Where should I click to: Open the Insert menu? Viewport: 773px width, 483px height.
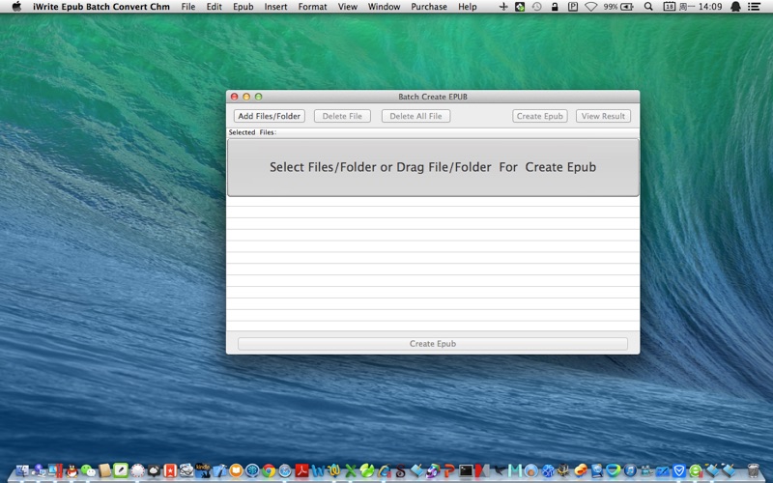(x=275, y=7)
